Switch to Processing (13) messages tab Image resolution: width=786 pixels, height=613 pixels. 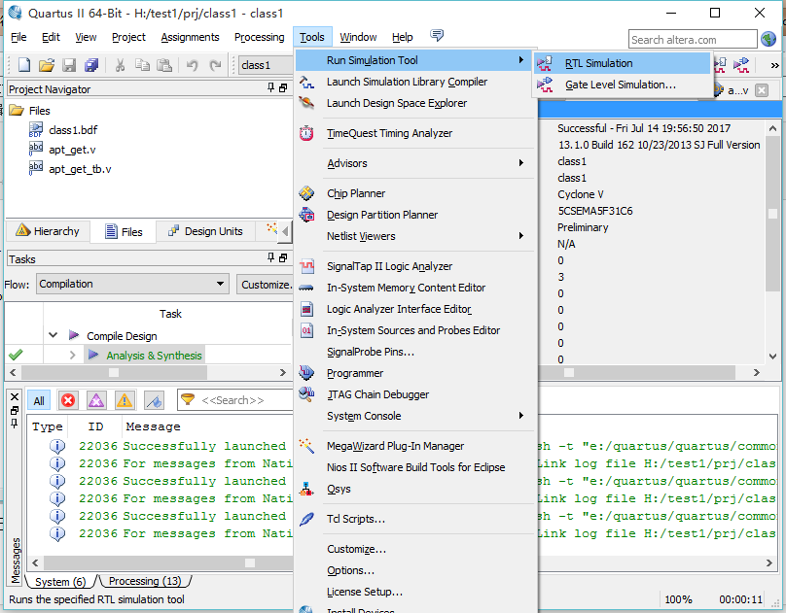[x=145, y=581]
